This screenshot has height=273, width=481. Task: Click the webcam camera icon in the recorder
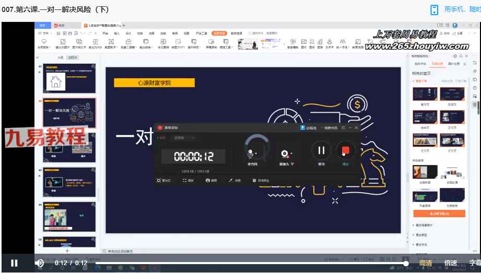tap(284, 153)
